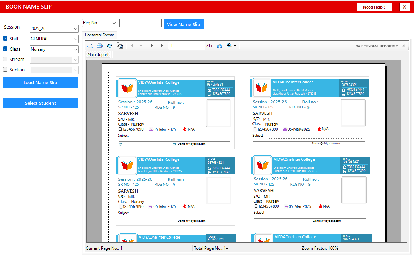The image size is (414, 255).
Task: Close the Crystal Reports view tab
Action: point(403,46)
